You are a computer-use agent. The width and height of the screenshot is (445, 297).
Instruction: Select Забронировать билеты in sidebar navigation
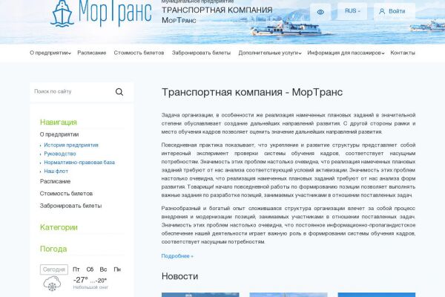point(70,206)
